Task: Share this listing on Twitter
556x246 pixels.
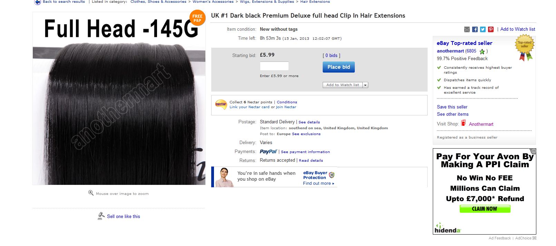Action: click(x=483, y=29)
